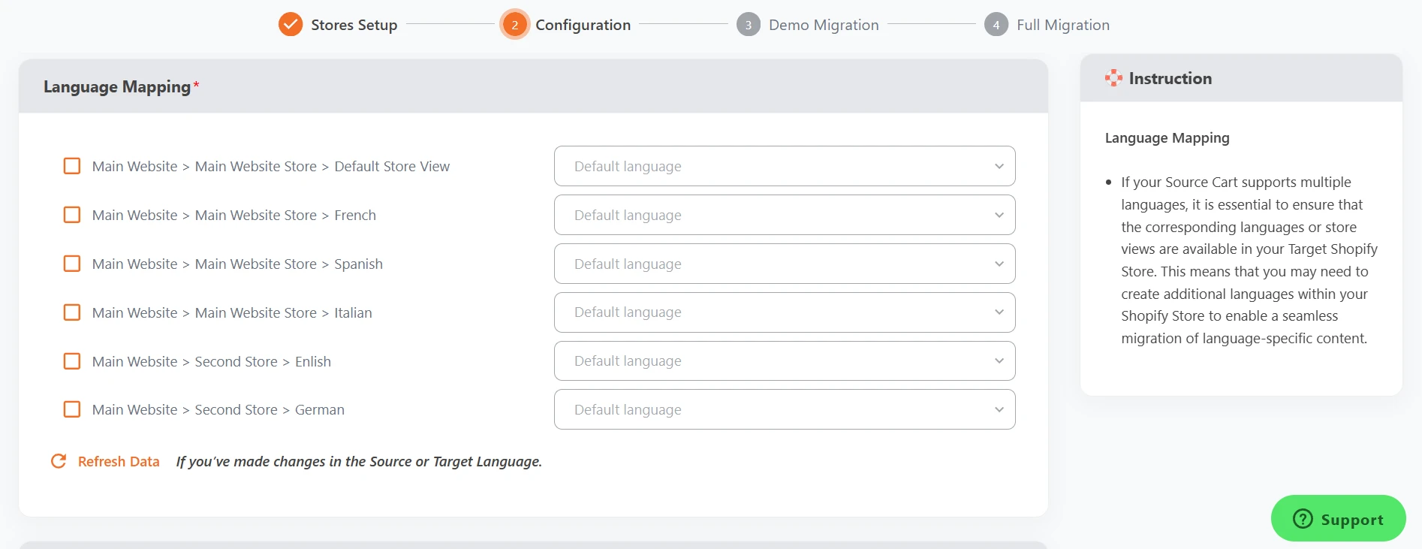Click the Refresh Data link
This screenshot has width=1422, height=549.
click(119, 461)
